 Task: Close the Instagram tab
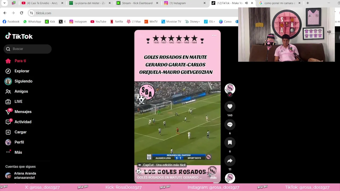[205, 3]
